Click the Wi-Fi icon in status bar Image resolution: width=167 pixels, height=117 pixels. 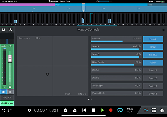[x=152, y=1]
